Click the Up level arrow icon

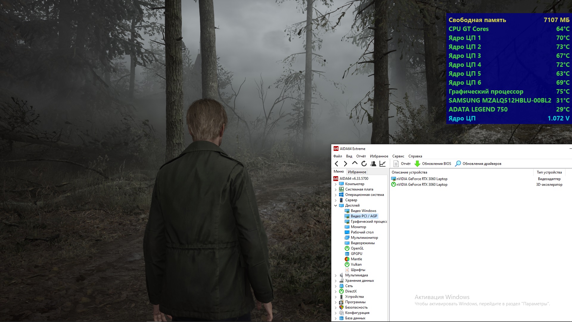(x=355, y=163)
